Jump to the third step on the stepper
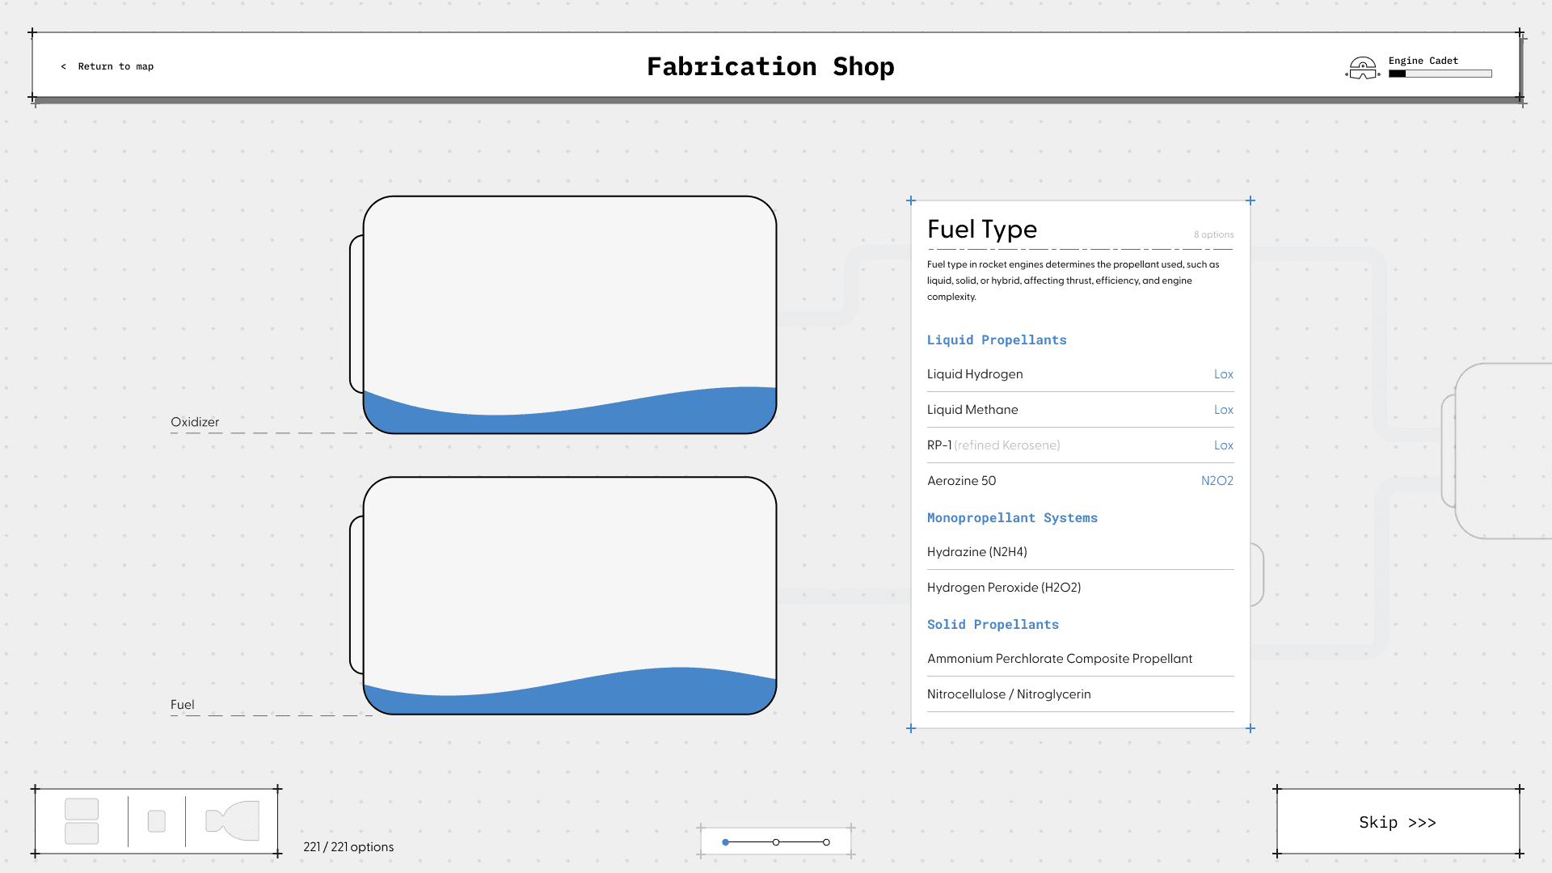The height and width of the screenshot is (873, 1552). [x=824, y=841]
